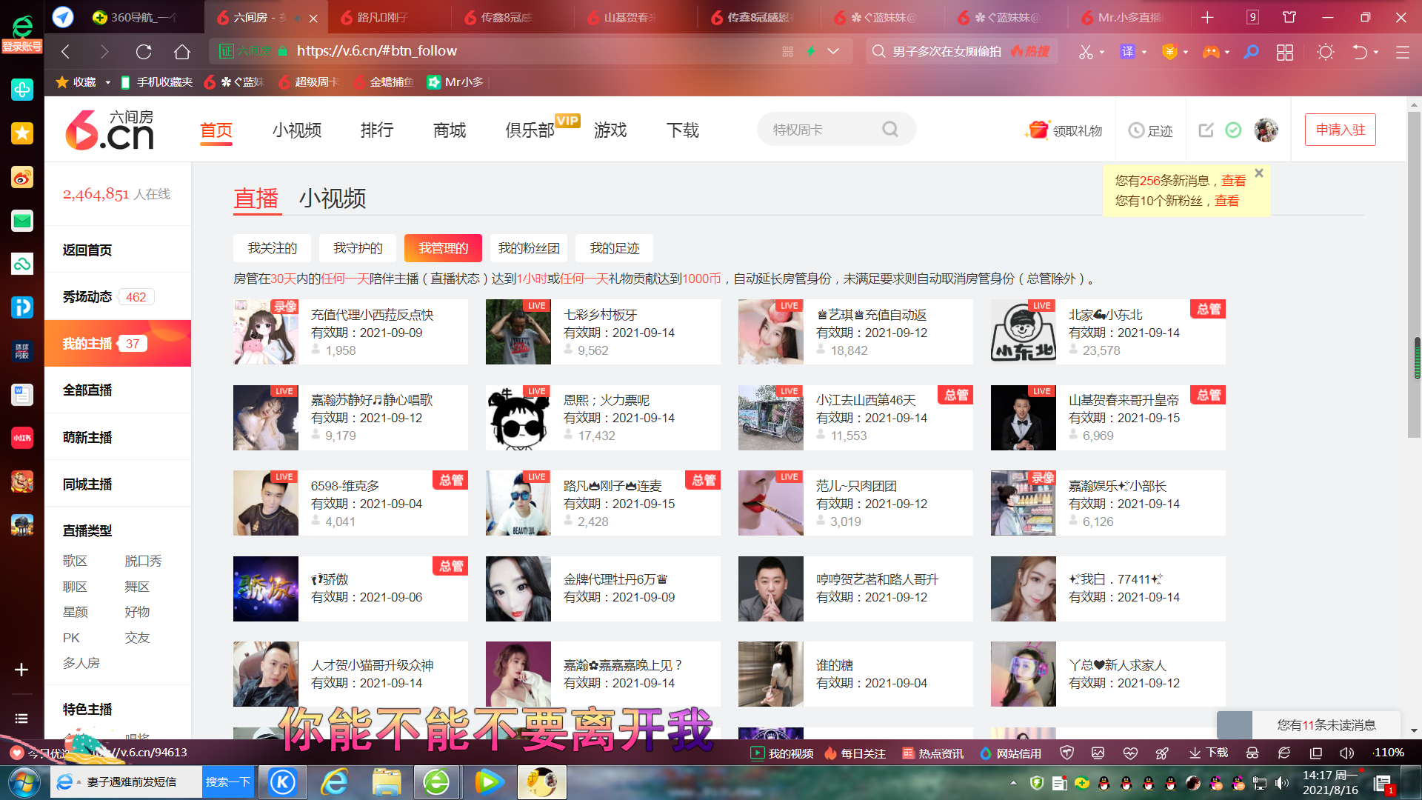Image resolution: width=1422 pixels, height=800 pixels.
Task: Expand the screenshot tool dropdown arrow
Action: [1102, 52]
